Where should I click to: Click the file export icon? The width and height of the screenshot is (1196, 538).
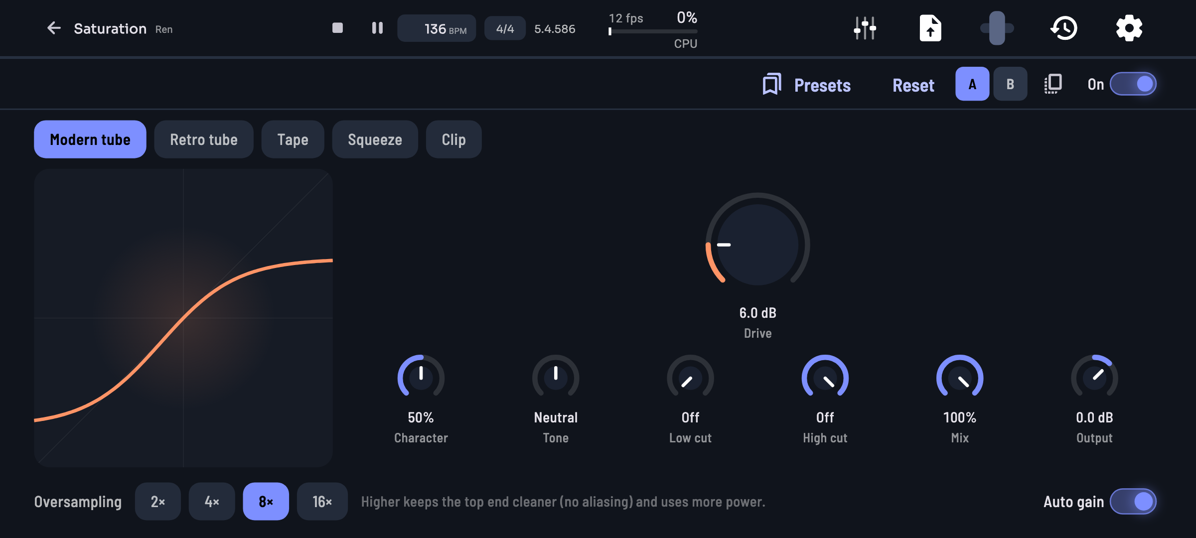pyautogui.click(x=930, y=28)
